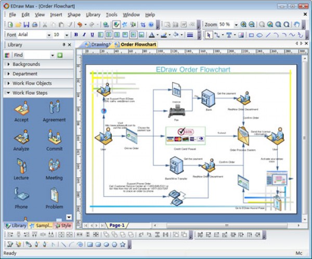Viewport: 312px width, 259px height.
Task: Click the Open folder icon
Action: (18, 24)
